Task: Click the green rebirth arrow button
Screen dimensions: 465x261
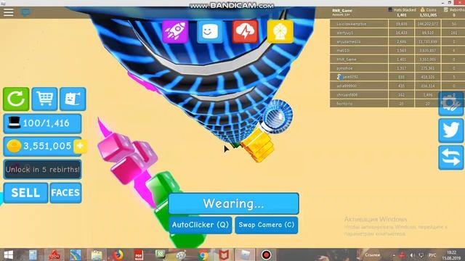Action: click(16, 99)
